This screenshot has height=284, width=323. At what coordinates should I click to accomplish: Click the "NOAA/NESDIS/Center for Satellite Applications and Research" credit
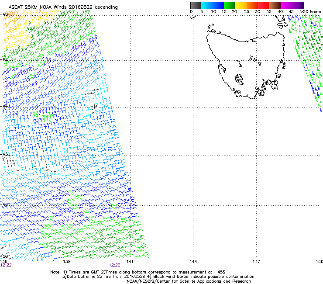[x=189, y=281]
